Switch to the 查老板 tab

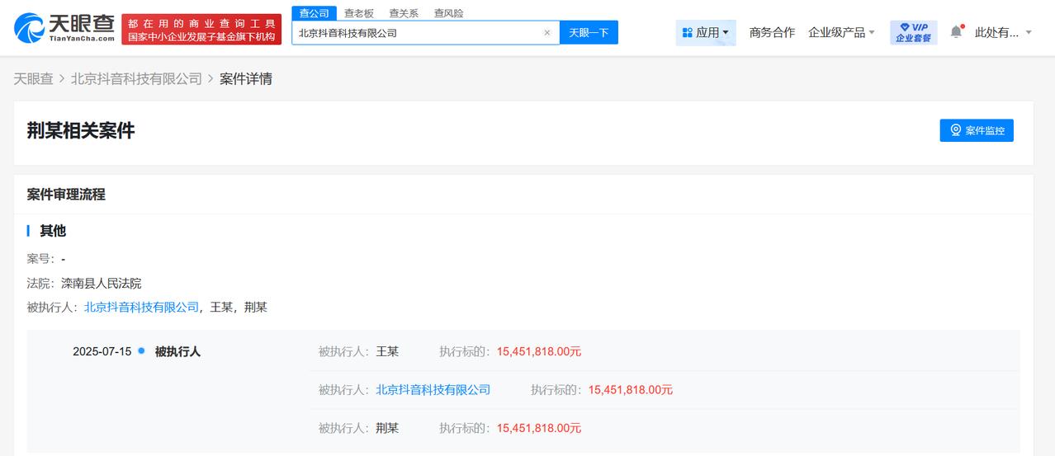point(359,13)
